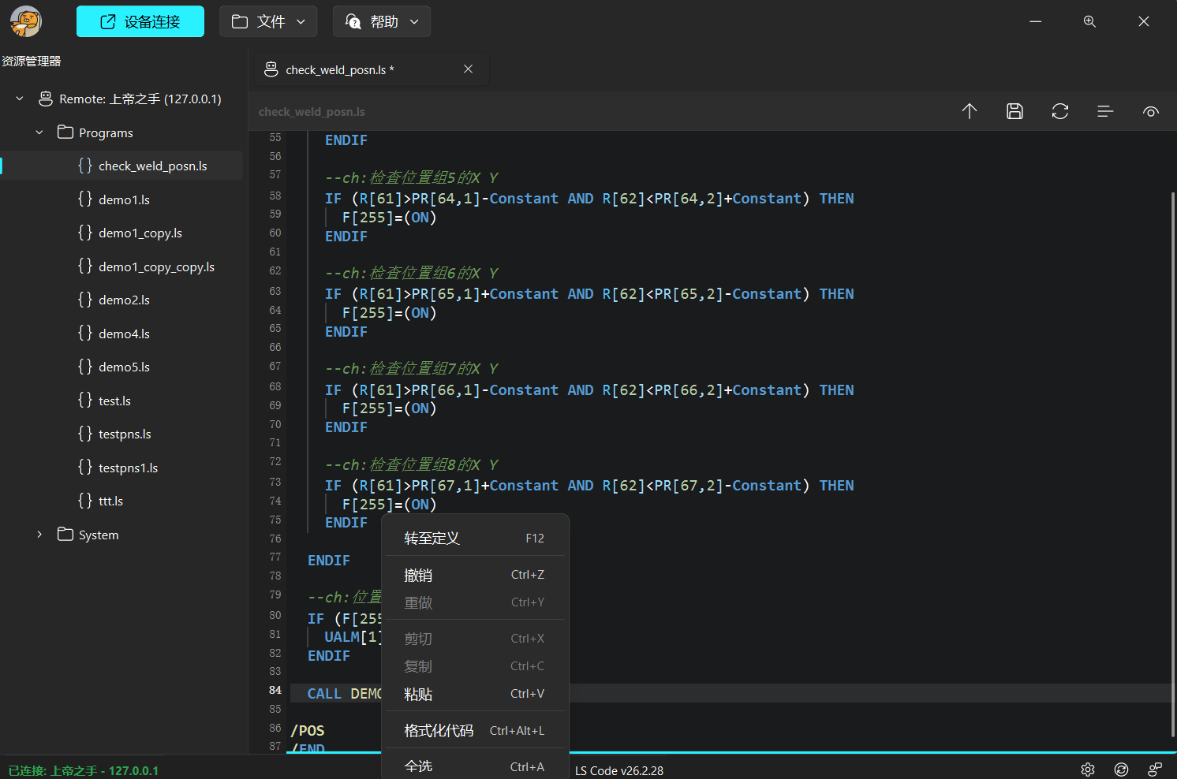Click the app avatar logo at top left
Screen dimensions: 1177x779
pos(26,21)
